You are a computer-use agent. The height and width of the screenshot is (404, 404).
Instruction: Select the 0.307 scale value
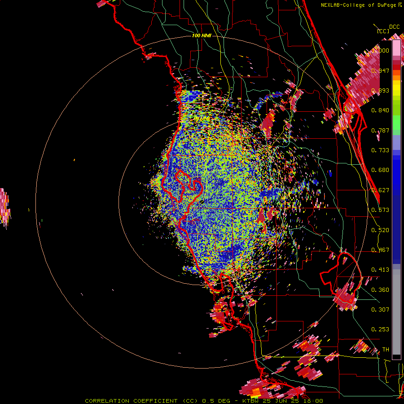pos(380,310)
